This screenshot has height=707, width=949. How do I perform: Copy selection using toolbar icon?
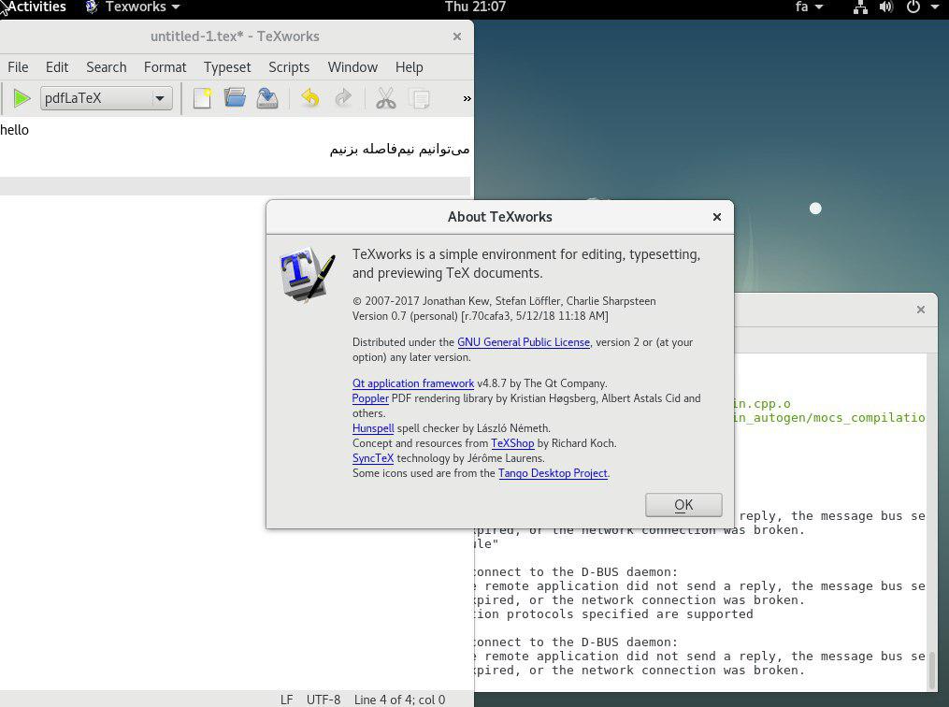pyautogui.click(x=419, y=98)
